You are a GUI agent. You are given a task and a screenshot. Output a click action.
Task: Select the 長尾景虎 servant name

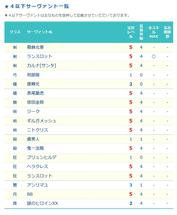click(x=35, y=93)
